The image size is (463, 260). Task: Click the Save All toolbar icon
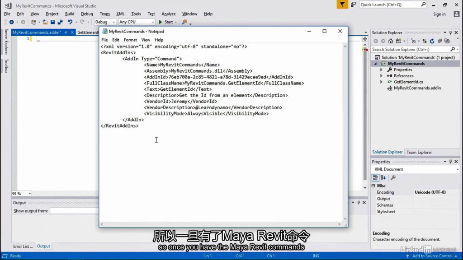pyautogui.click(x=60, y=22)
